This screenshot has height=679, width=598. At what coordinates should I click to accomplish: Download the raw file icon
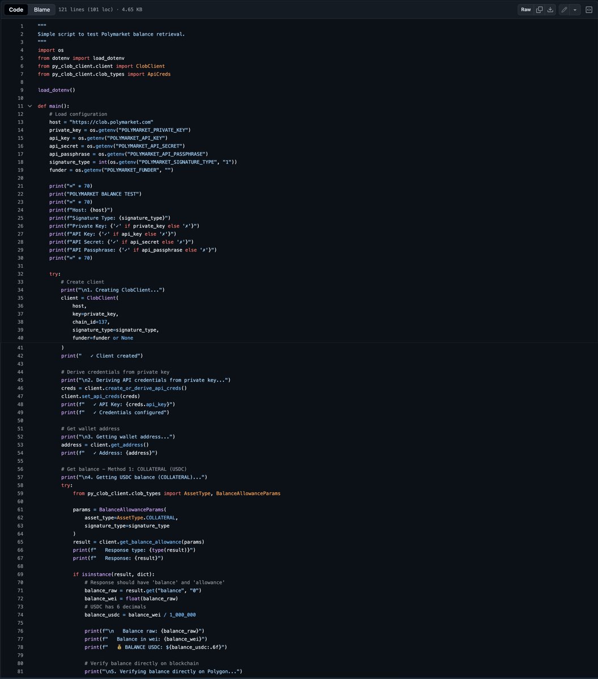pos(550,10)
